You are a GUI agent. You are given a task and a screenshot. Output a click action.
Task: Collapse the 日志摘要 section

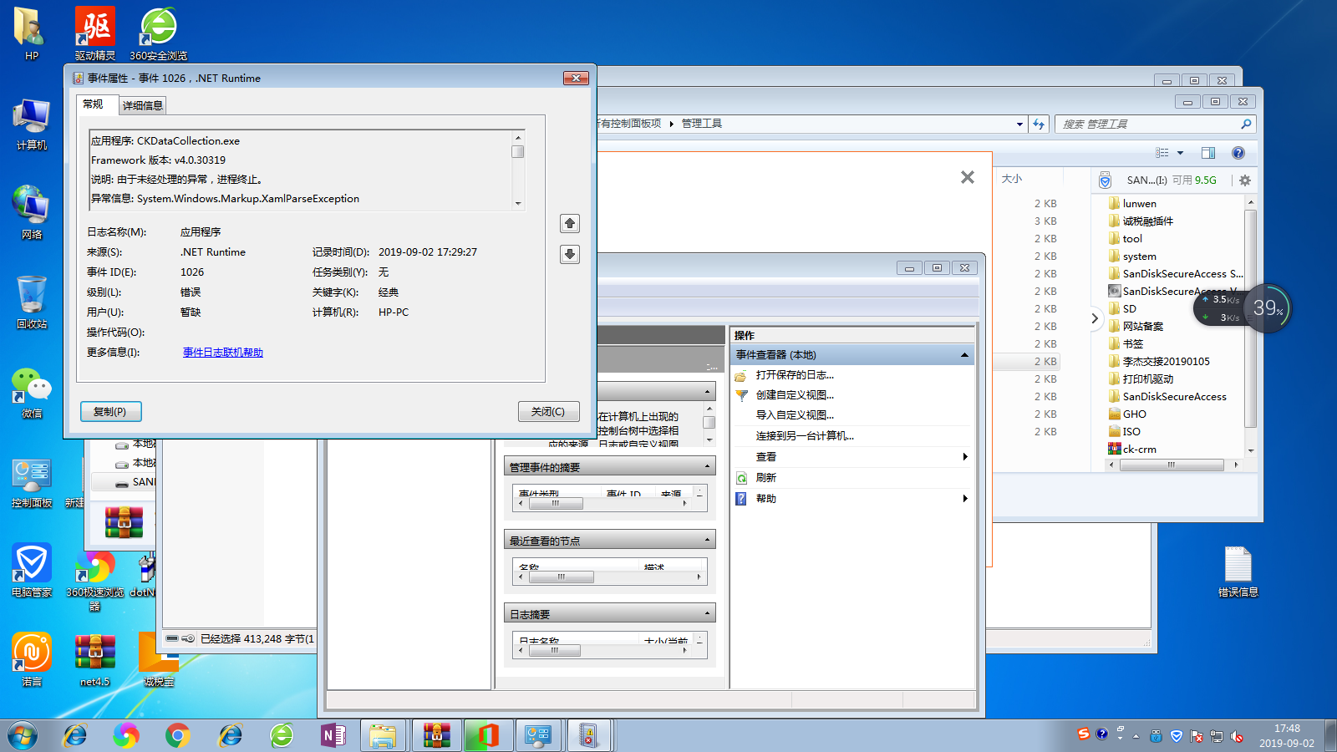[x=707, y=614]
